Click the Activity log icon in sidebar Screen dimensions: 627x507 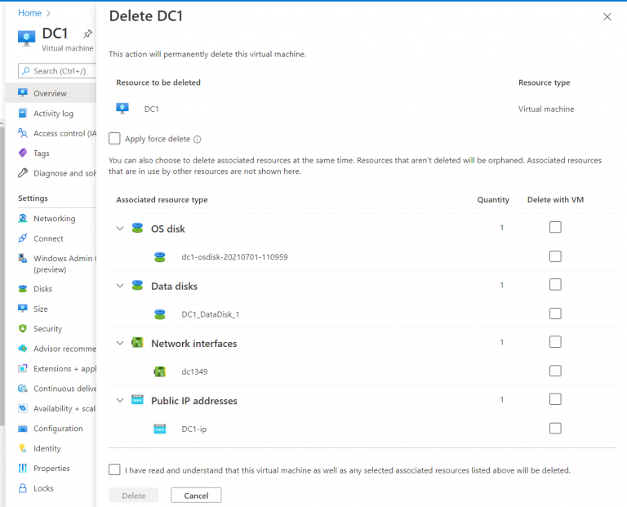(x=23, y=113)
